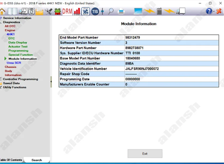Open the service manual book icon

[13, 11]
